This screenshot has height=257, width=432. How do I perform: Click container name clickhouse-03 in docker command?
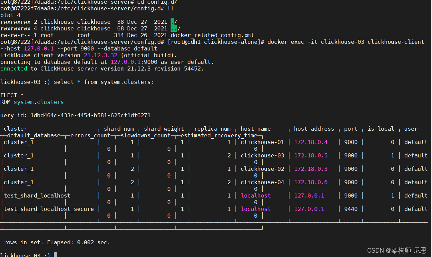click(343, 42)
